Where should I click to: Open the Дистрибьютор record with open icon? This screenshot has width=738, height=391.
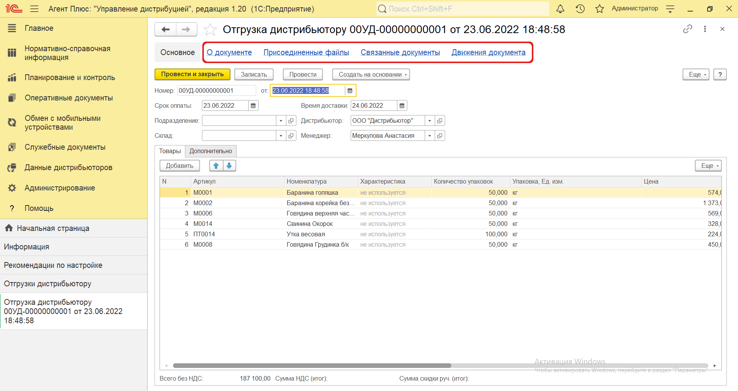440,120
